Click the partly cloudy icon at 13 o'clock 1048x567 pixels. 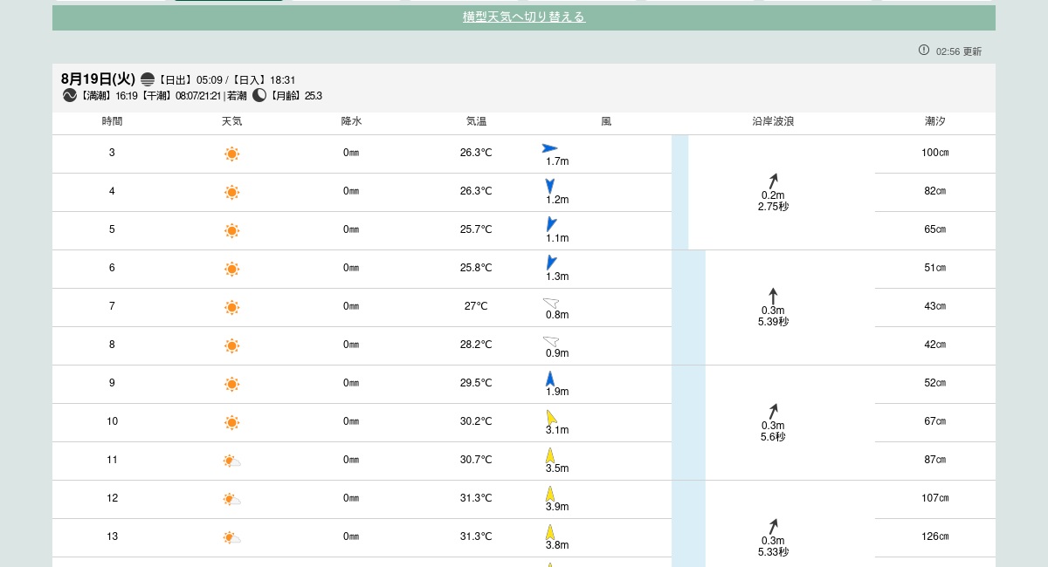click(x=231, y=537)
